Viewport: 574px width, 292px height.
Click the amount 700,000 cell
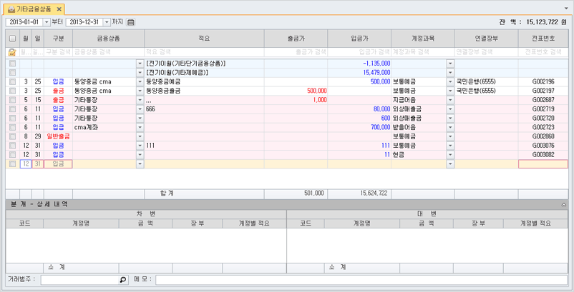359,127
